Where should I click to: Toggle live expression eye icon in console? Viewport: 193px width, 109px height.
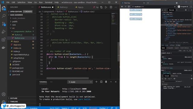[174, 79]
